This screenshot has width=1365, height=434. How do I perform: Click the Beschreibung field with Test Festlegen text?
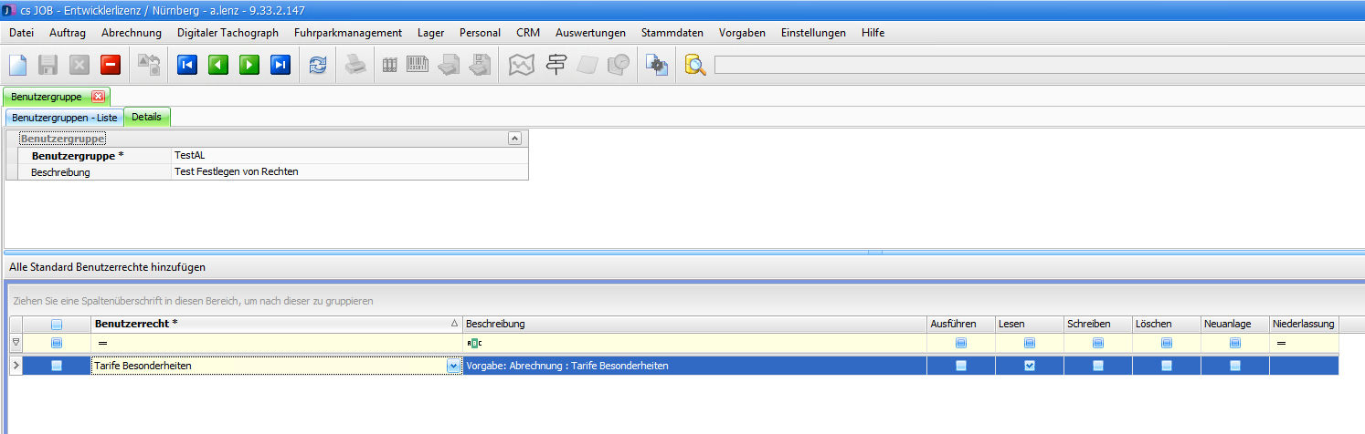pos(347,171)
